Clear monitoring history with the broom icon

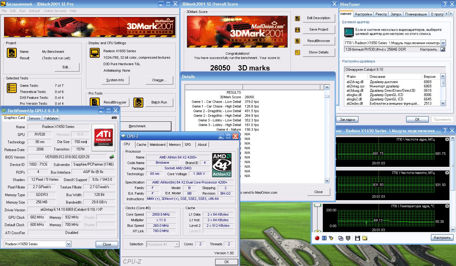tap(331, 238)
